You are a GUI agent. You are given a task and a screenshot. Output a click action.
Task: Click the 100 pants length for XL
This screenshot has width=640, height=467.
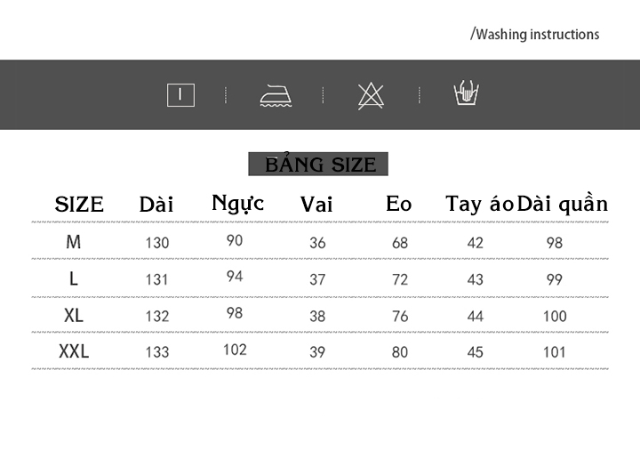click(555, 317)
